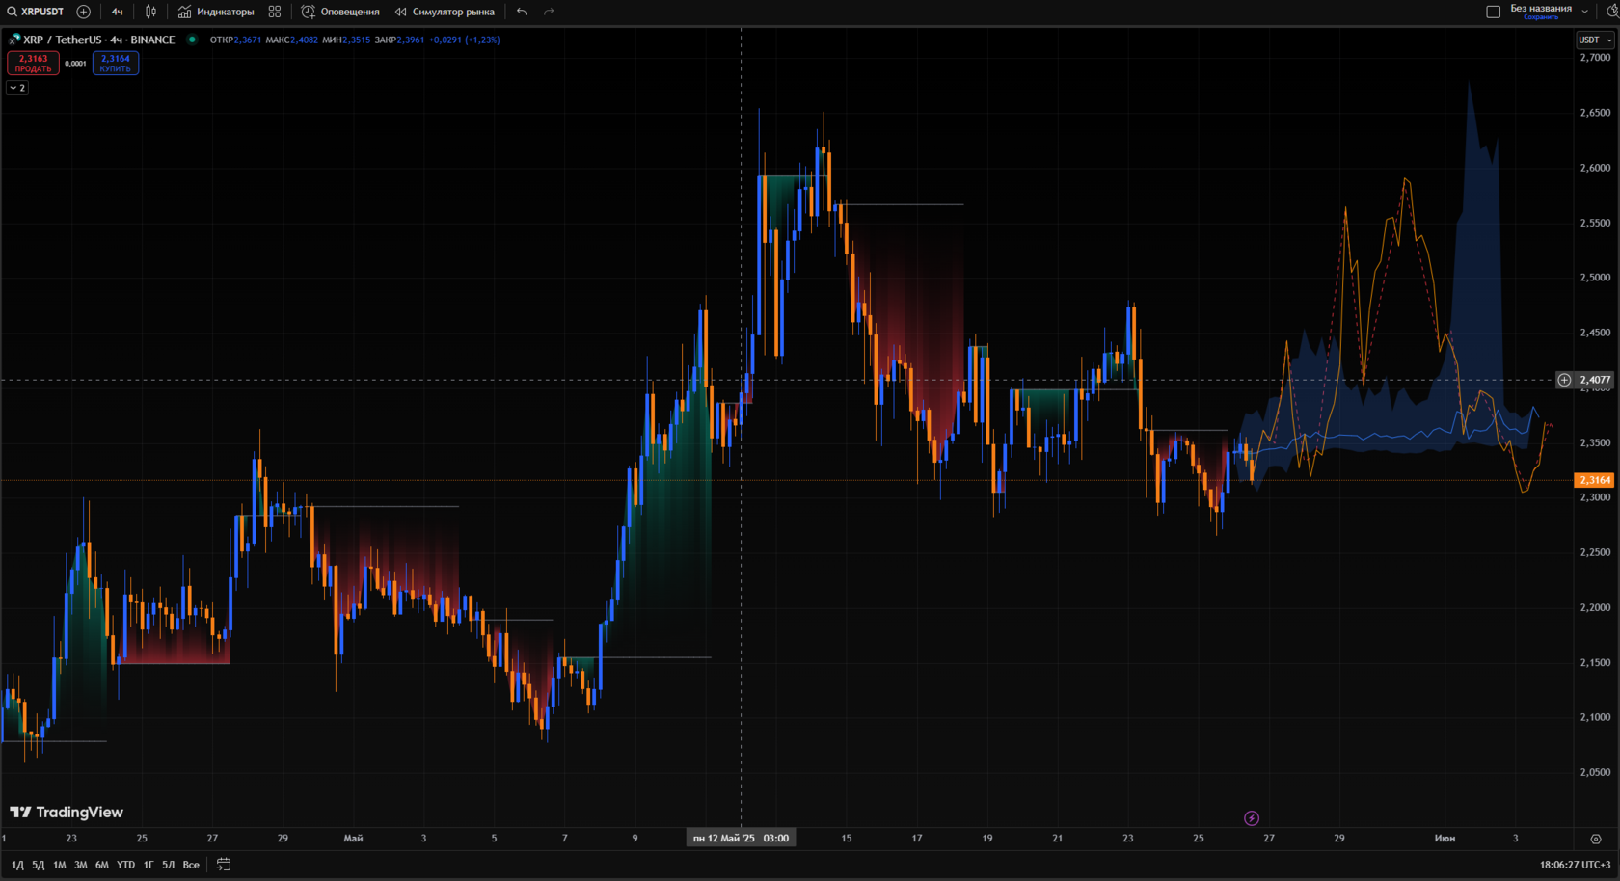
Task: Open candlestick chart type selector
Action: [150, 12]
